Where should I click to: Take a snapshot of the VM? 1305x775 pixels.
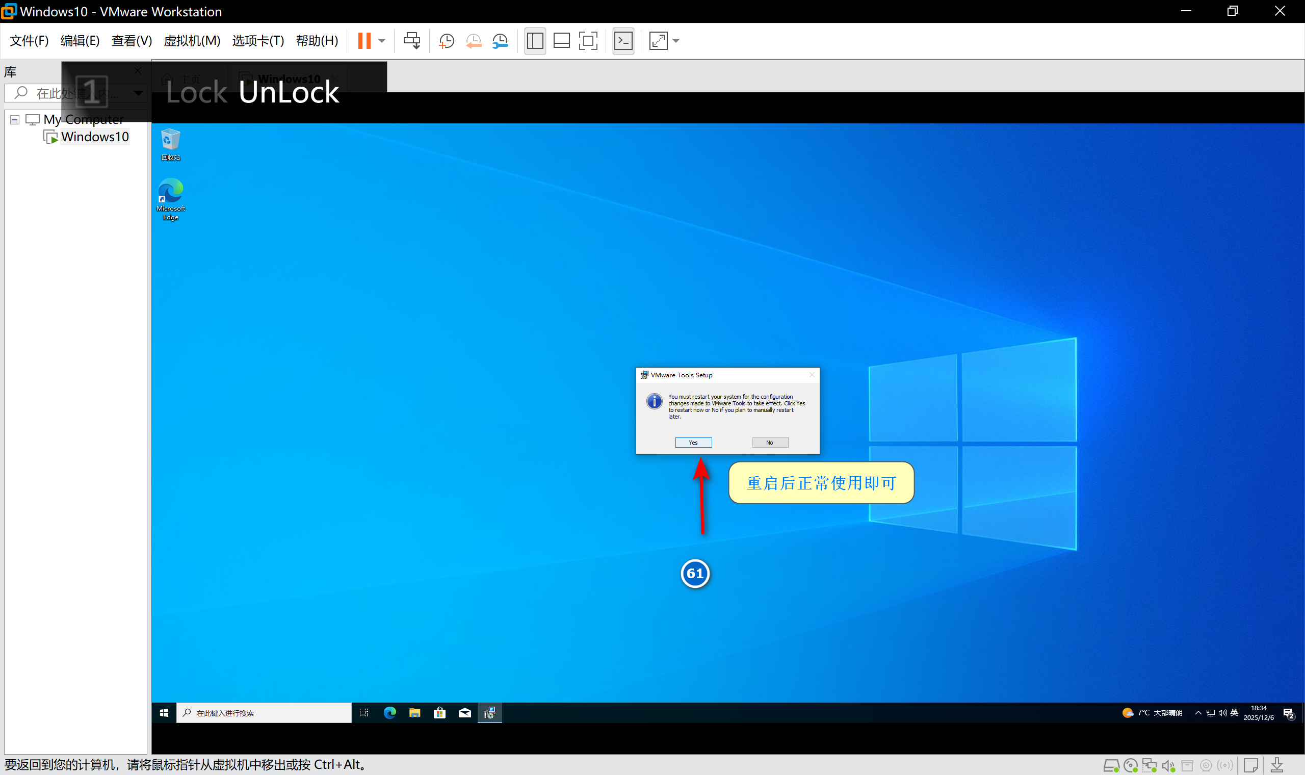(x=447, y=41)
